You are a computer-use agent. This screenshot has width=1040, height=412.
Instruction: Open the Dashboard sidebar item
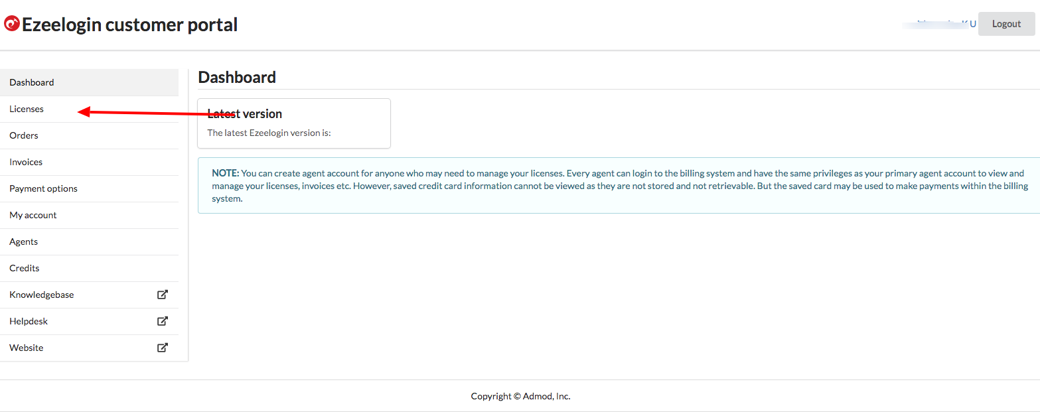89,82
